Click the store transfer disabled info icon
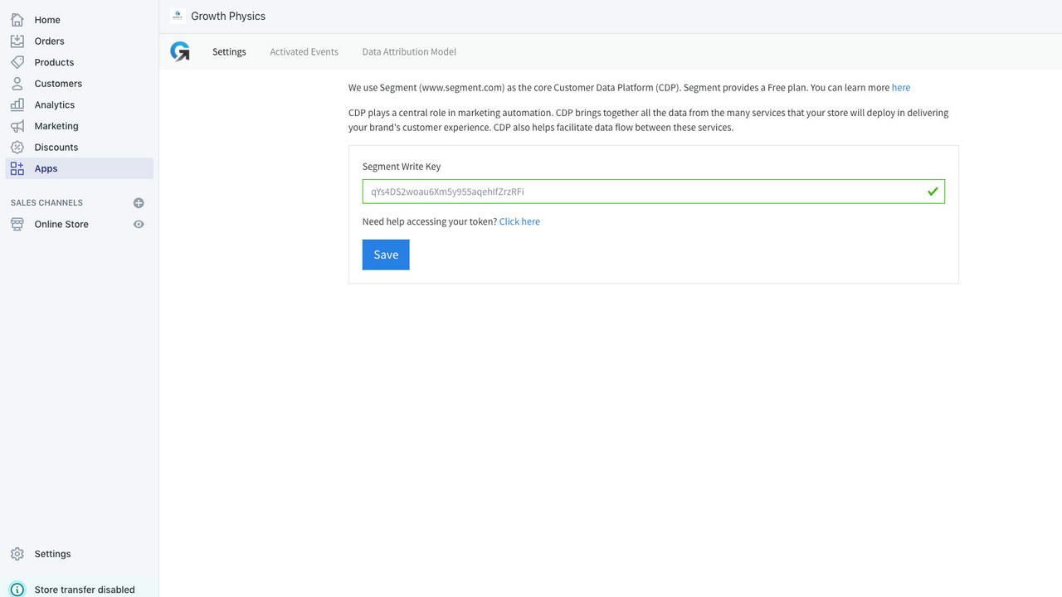Viewport: 1062px width, 597px height. tap(18, 590)
